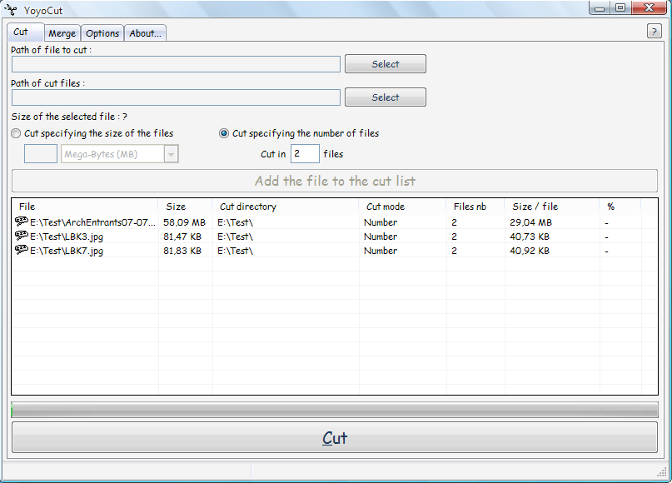Switch to the Cut tab
Image resolution: width=672 pixels, height=483 pixels.
(x=25, y=32)
